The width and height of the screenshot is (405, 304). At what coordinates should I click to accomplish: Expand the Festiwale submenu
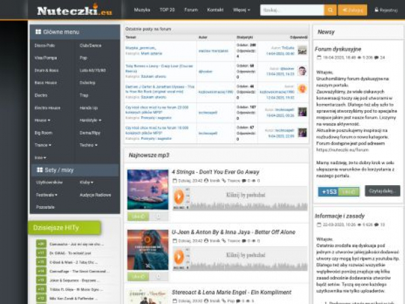pyautogui.click(x=47, y=195)
